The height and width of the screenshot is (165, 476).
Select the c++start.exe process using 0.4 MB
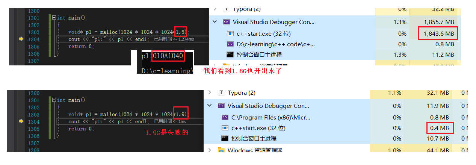pos(335,128)
